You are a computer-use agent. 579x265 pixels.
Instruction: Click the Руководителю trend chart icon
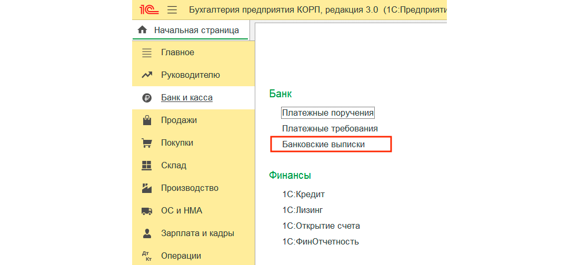(147, 75)
